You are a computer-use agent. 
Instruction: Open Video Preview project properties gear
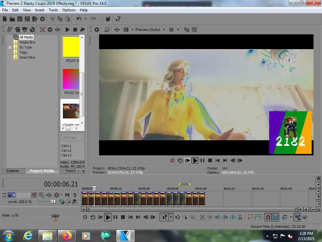pyautogui.click(x=97, y=30)
